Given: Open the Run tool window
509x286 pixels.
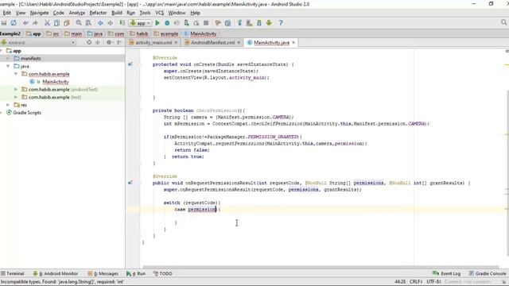Looking at the screenshot, I should pos(136,273).
